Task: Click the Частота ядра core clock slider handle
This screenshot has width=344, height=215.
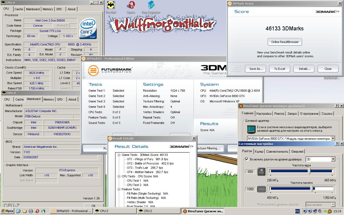Action: pos(310,171)
